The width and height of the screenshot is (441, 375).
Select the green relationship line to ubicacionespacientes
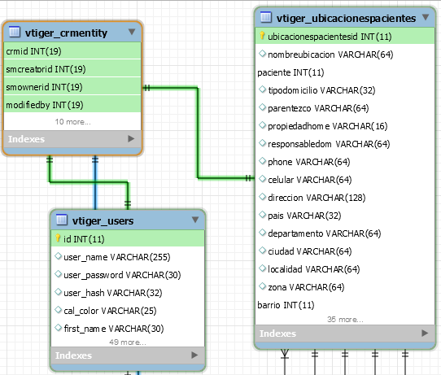click(198, 132)
